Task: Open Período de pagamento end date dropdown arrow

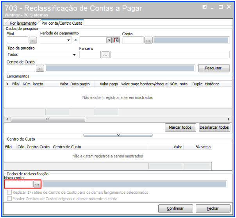Action: (109, 40)
